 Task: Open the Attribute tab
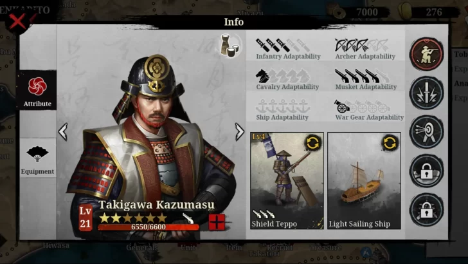(37, 91)
